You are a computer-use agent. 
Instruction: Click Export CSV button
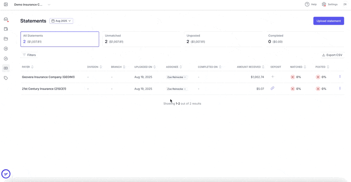[x=332, y=55]
